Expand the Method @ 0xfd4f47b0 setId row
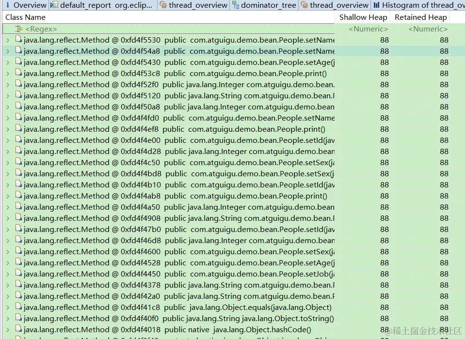 (8, 230)
